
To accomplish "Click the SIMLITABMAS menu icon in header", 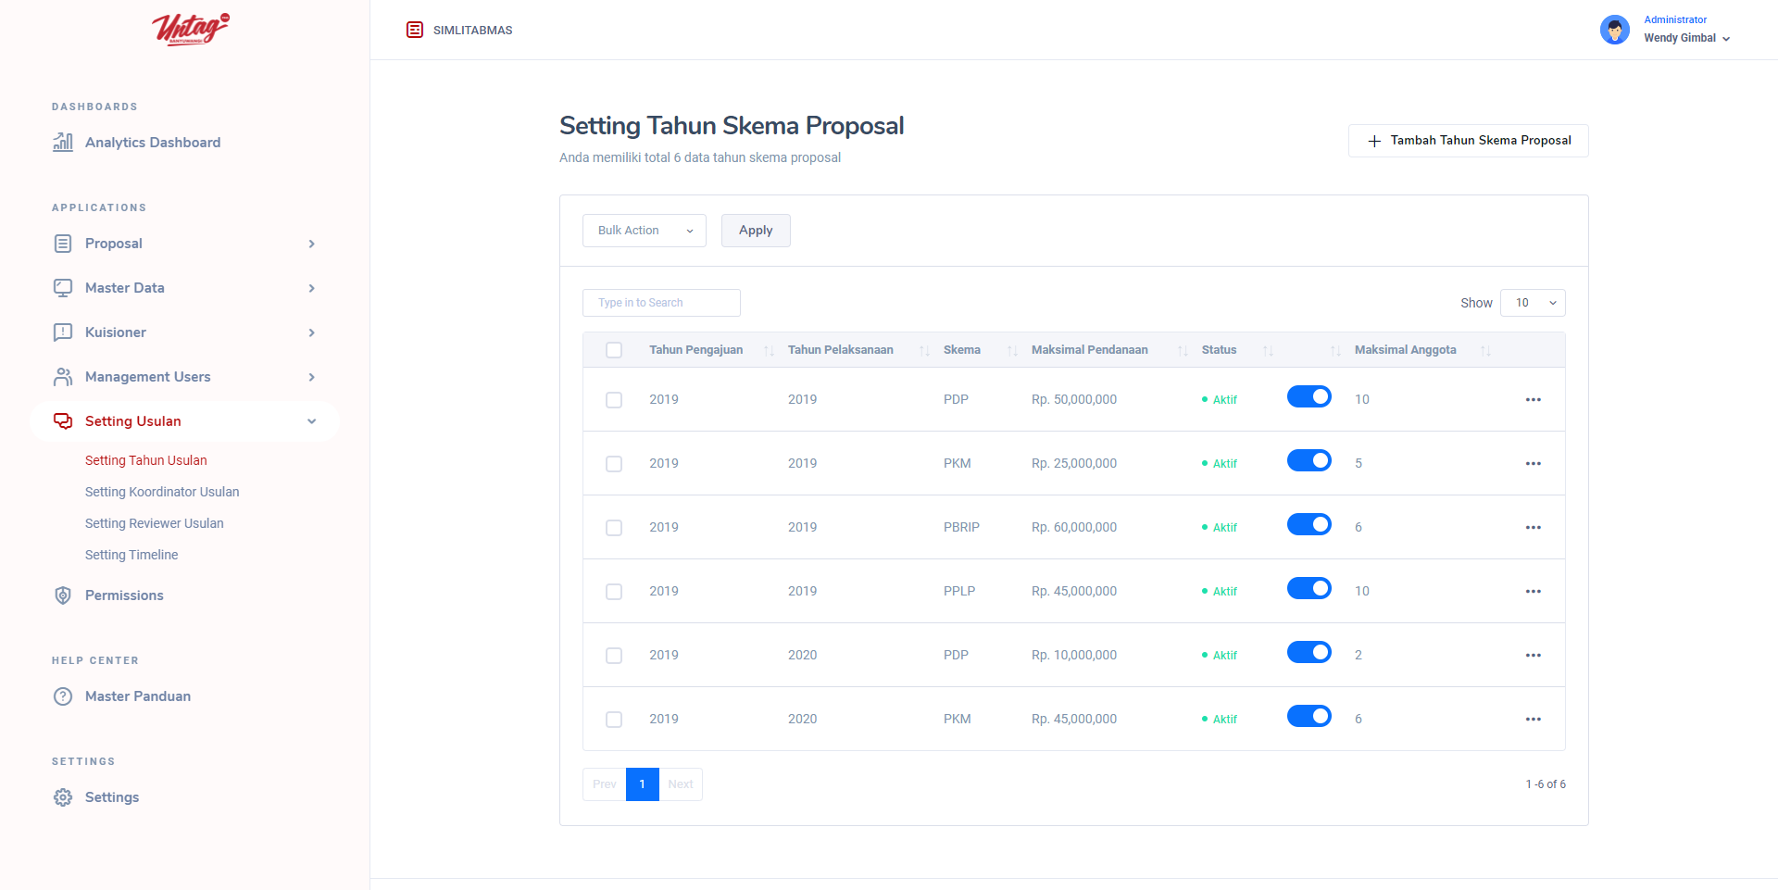I will 415,31.
